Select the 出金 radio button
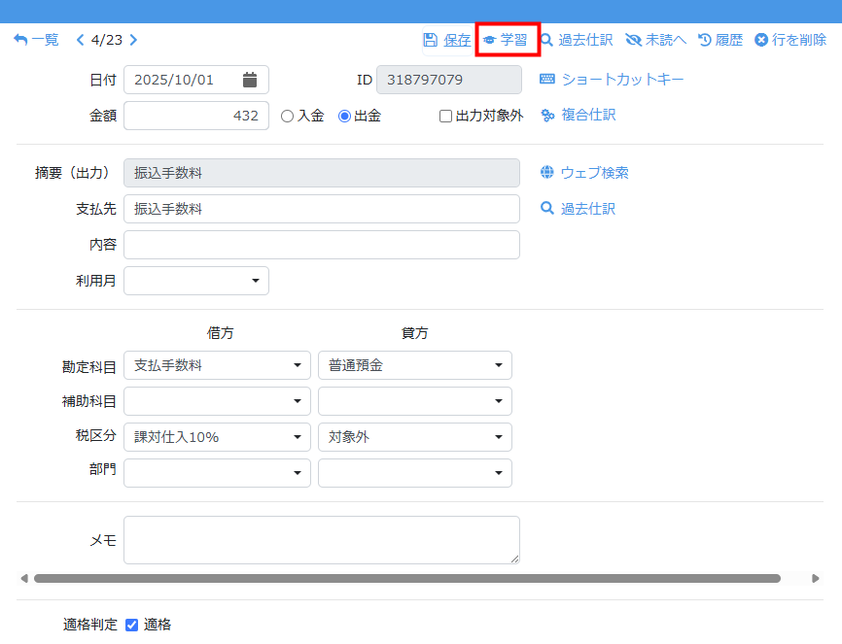Screen dimensions: 842x644 click(x=344, y=116)
